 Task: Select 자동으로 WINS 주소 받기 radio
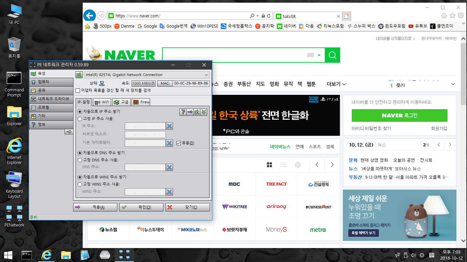click(x=80, y=177)
